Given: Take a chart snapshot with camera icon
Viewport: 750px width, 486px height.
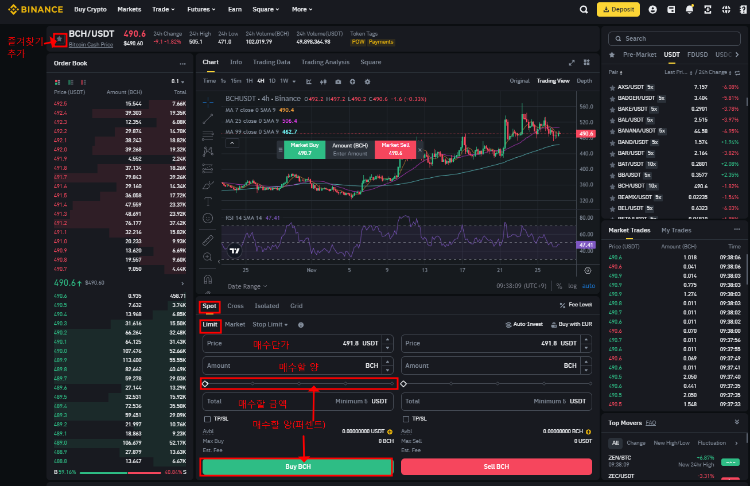Looking at the screenshot, I should tap(338, 81).
